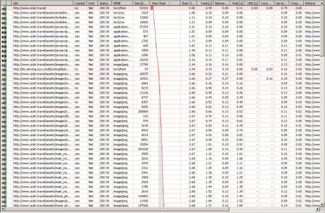Click the row icon of the 144802-byte image/jpeg request
This screenshot has height=213, width=325.
click(x=4, y=196)
